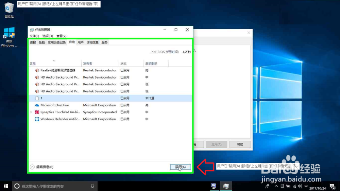Open the 文件(F) menu
Image resolution: width=340 pixels, height=191 pixels.
point(34,36)
